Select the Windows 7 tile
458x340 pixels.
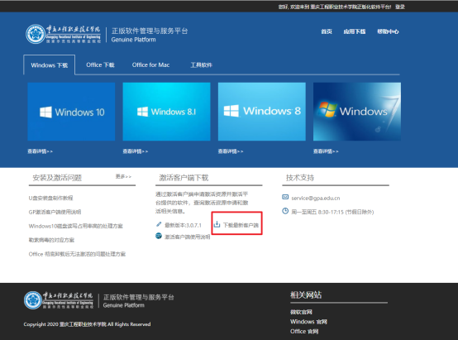357,112
